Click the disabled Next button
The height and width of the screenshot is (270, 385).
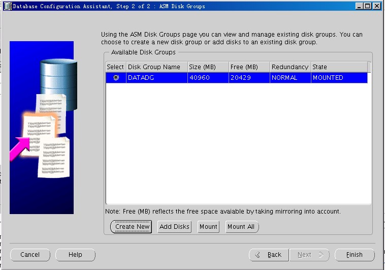point(309,255)
